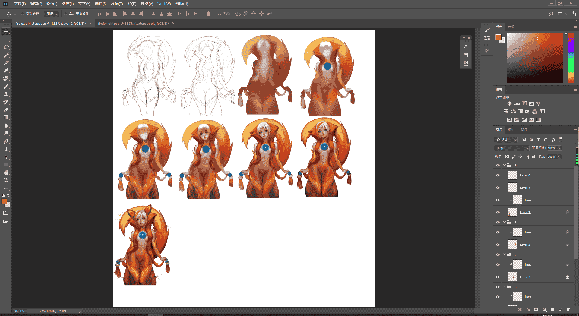
Task: Select the Horizontal Type tool
Action: point(6,149)
